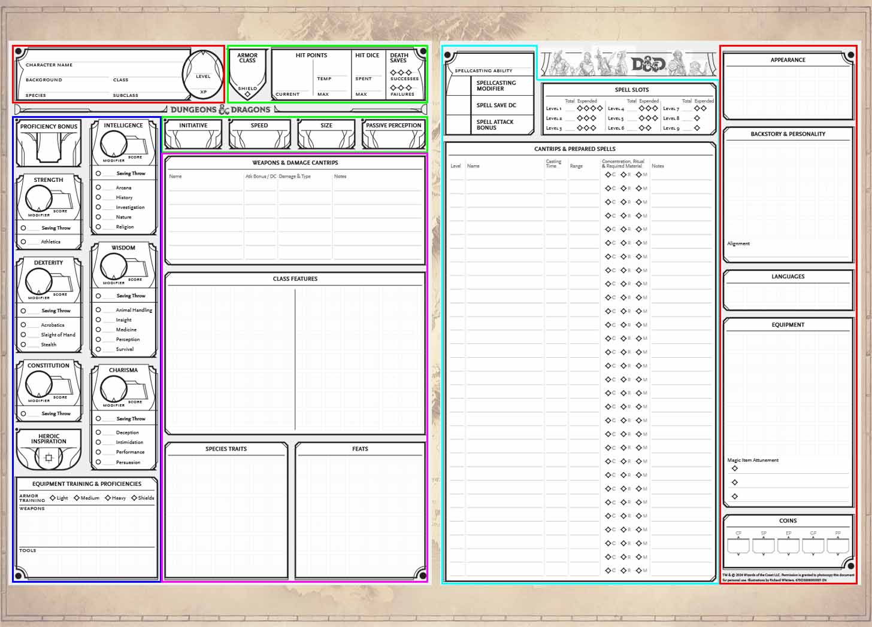The height and width of the screenshot is (627, 872).
Task: Mark Stealth skill proficiency circle
Action: click(x=23, y=344)
